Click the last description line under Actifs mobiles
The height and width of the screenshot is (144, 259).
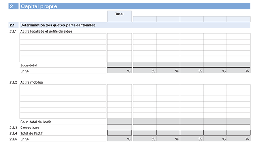click(x=63, y=116)
